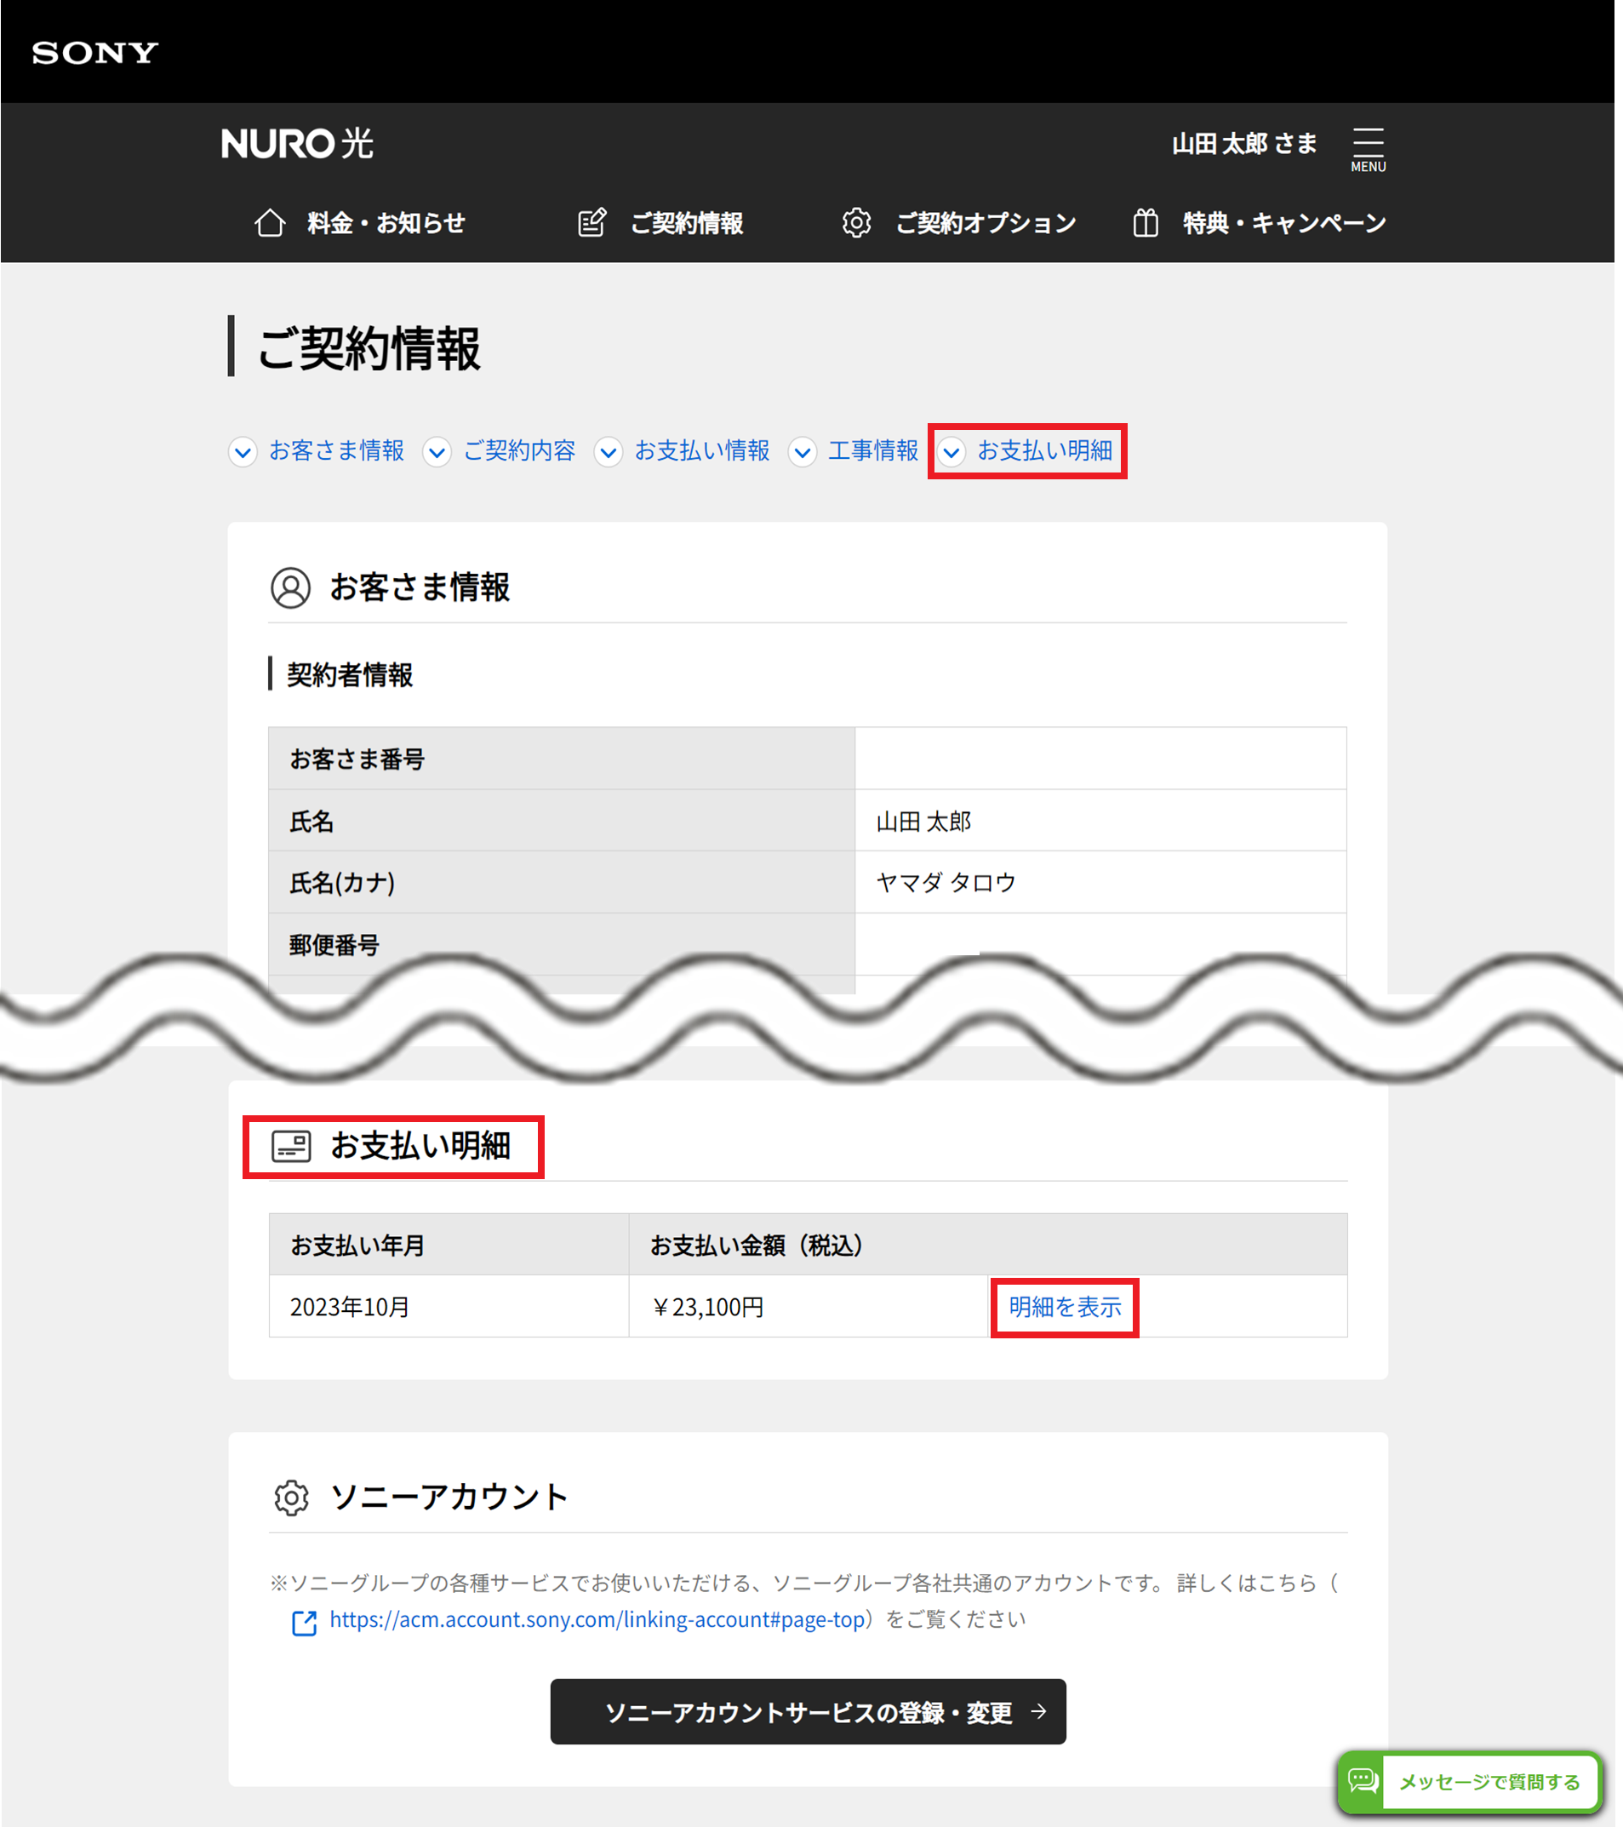
Task: Expand the chevron beside お支払い明細 anchor
Action: [951, 451]
